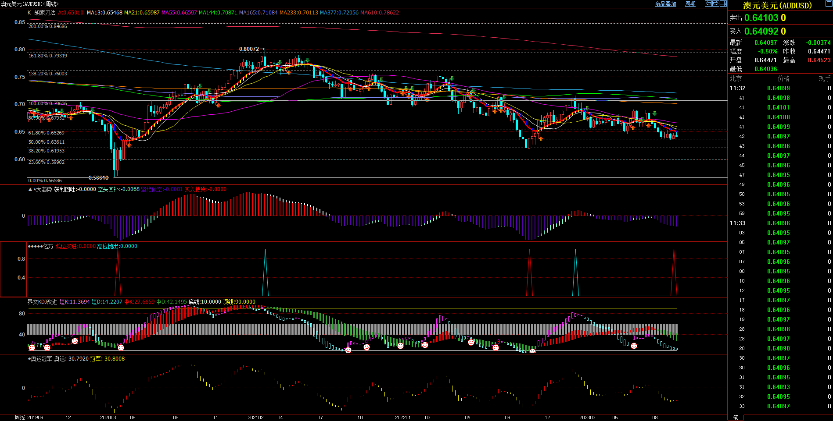833x421 pixels.
Task: Click smiley marker at bottom of KDJ near 202303
Action: pyautogui.click(x=634, y=346)
